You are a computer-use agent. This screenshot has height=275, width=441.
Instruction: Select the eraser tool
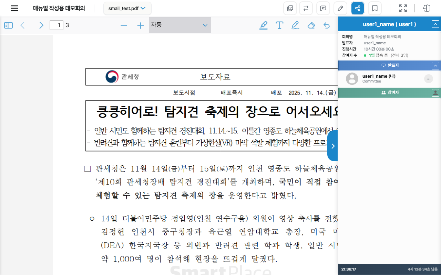(311, 25)
